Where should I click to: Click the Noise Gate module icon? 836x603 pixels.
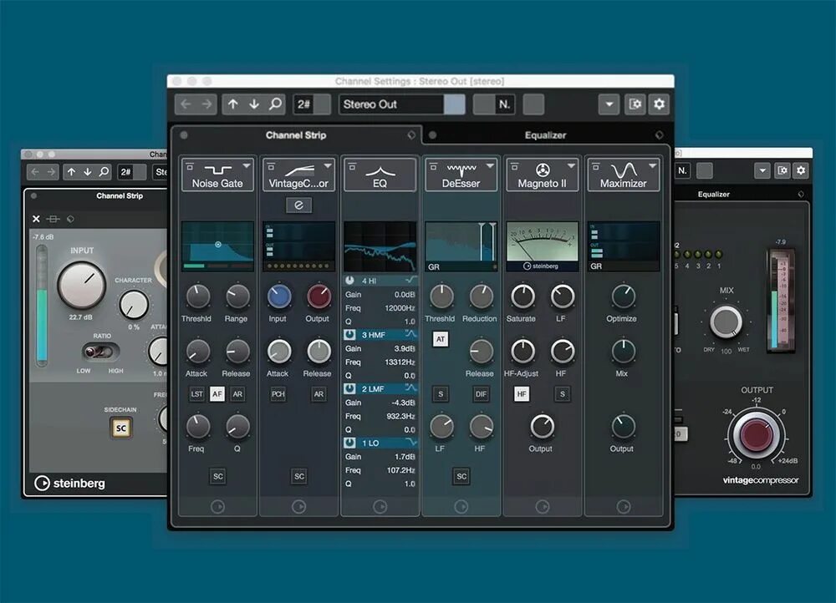tap(217, 170)
